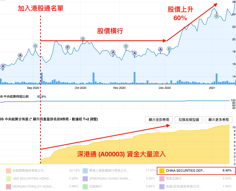
Task: Click the 2.50% share value
Action: (150, 179)
